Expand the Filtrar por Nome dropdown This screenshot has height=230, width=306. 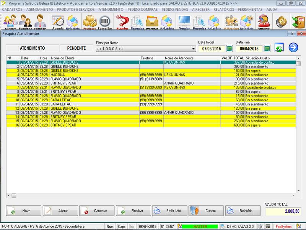point(193,49)
